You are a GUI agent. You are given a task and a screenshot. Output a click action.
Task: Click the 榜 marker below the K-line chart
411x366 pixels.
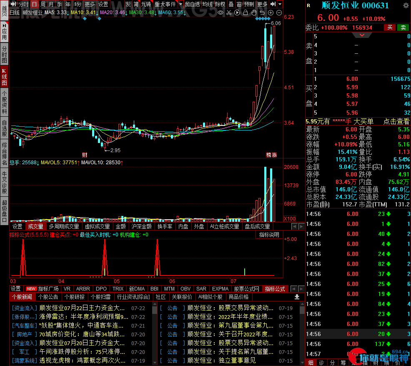[269, 155]
